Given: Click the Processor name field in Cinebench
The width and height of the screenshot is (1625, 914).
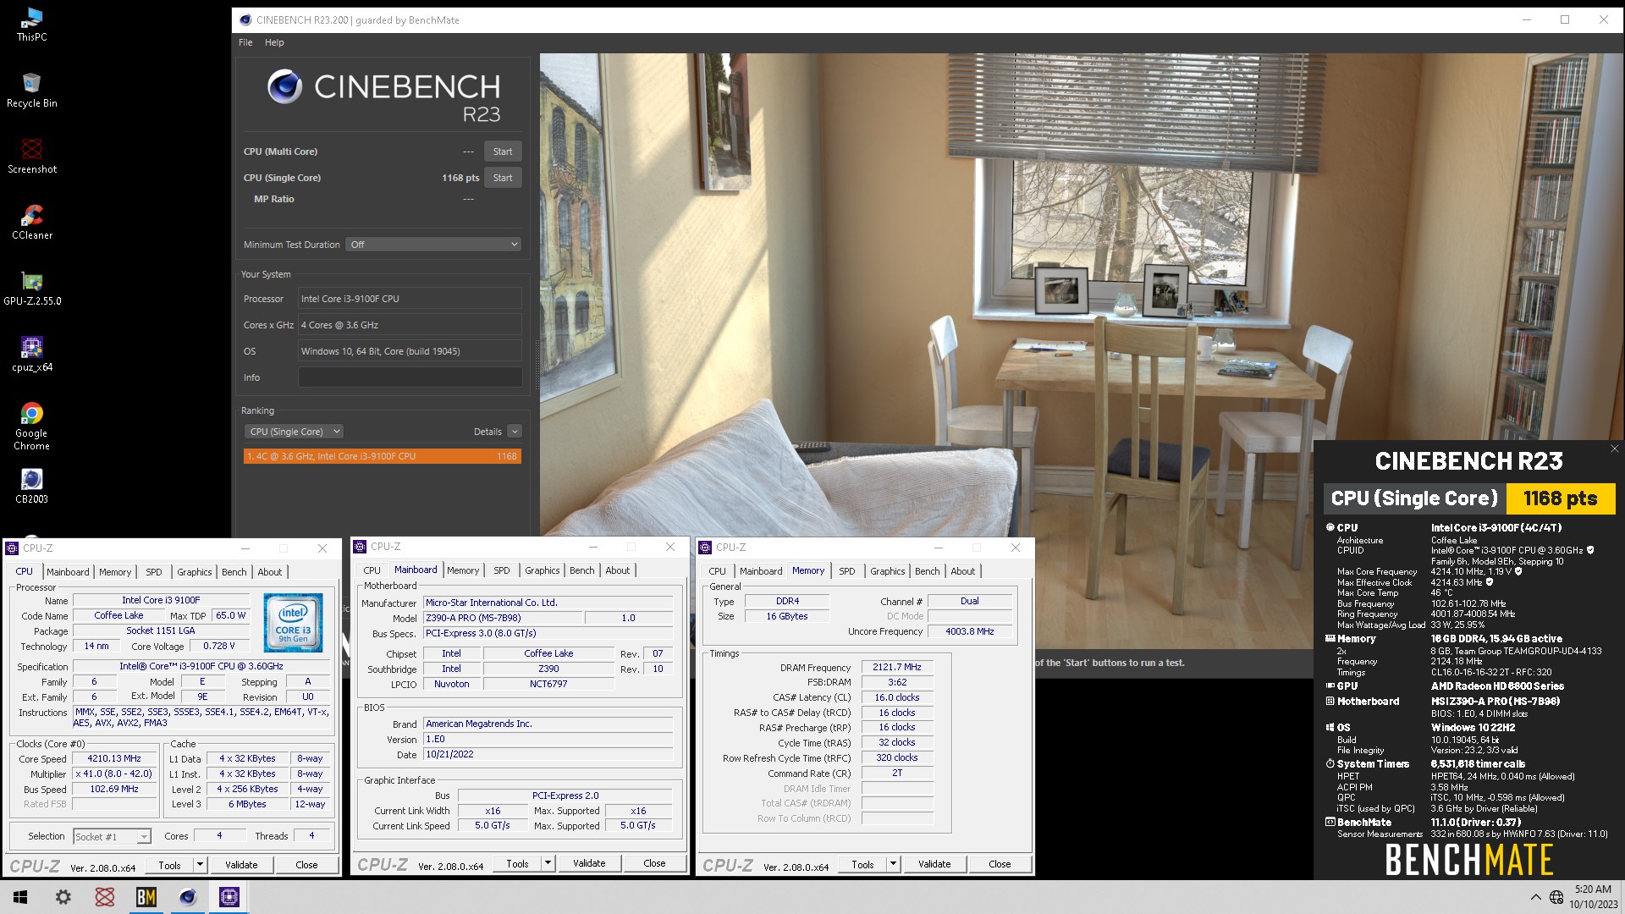Looking at the screenshot, I should [x=410, y=299].
